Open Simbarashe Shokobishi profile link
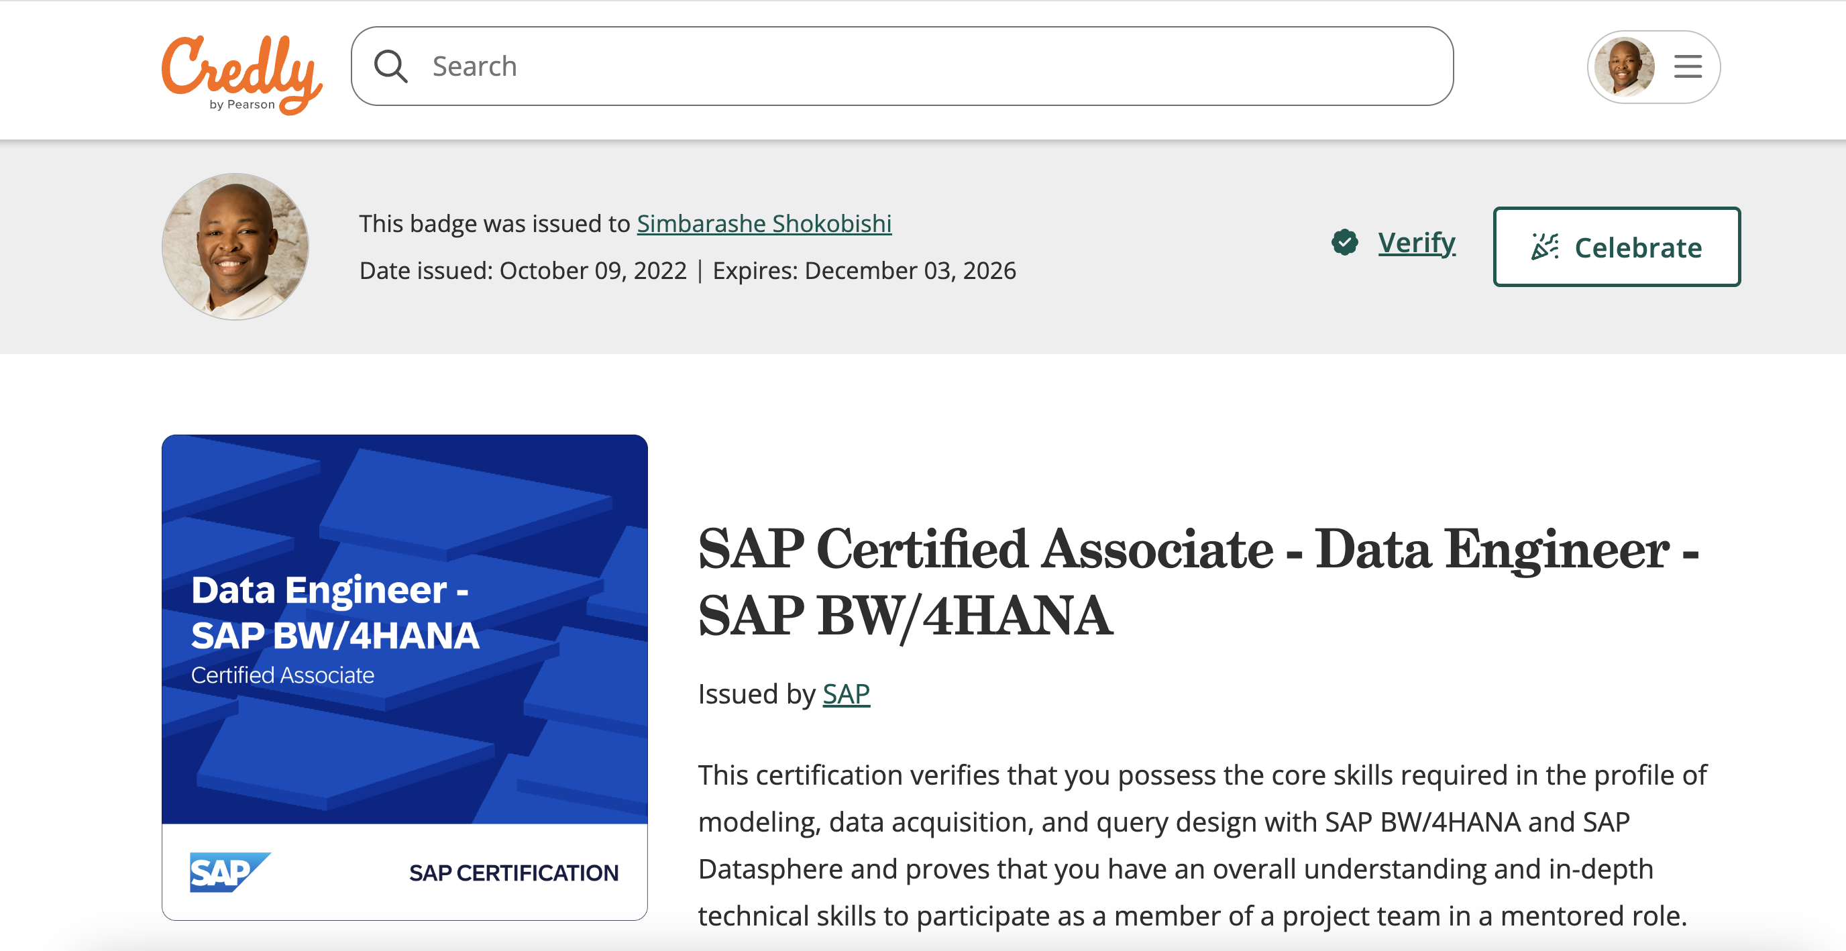This screenshot has width=1846, height=951. (763, 223)
